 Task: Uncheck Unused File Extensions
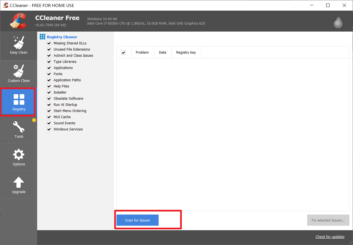click(49, 49)
